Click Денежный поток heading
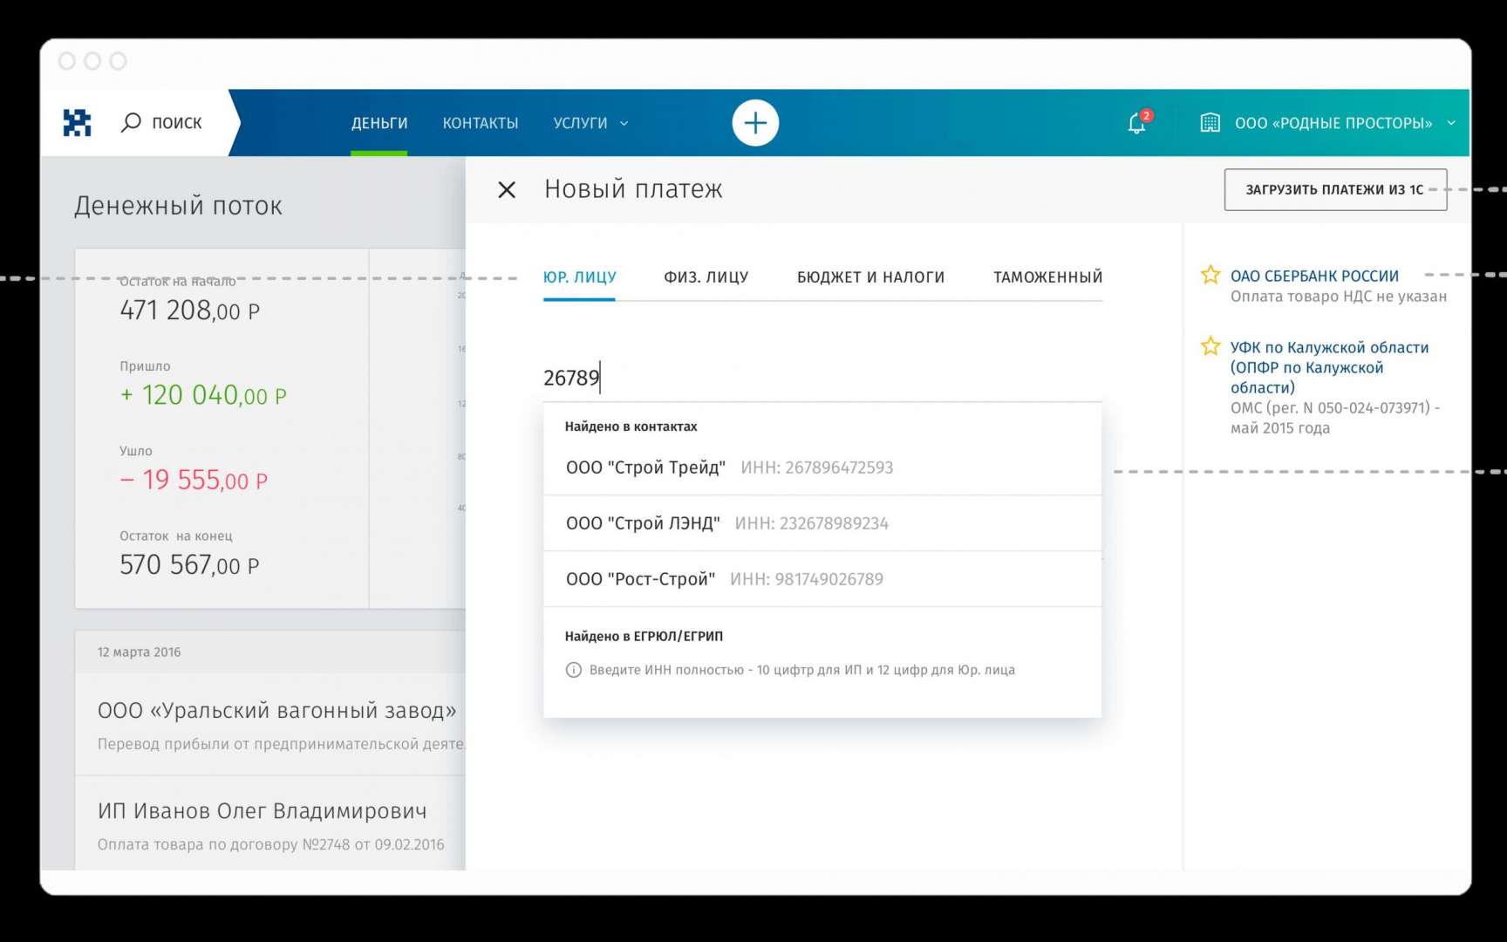The height and width of the screenshot is (942, 1507). pyautogui.click(x=178, y=206)
